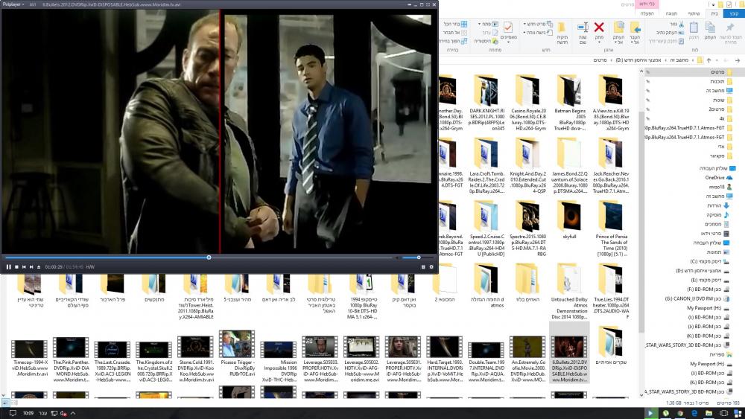This screenshot has height=419, width=745.
Task: Open PotPlayer playlist panel icon
Action: pyautogui.click(x=423, y=266)
